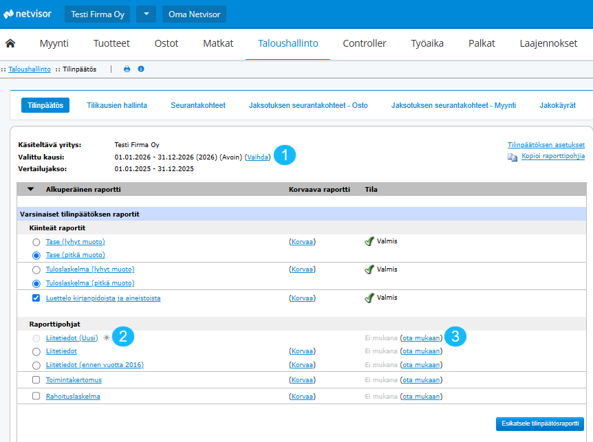Open Jaksotuksen seurantakohteet - Osto tab

(x=308, y=105)
